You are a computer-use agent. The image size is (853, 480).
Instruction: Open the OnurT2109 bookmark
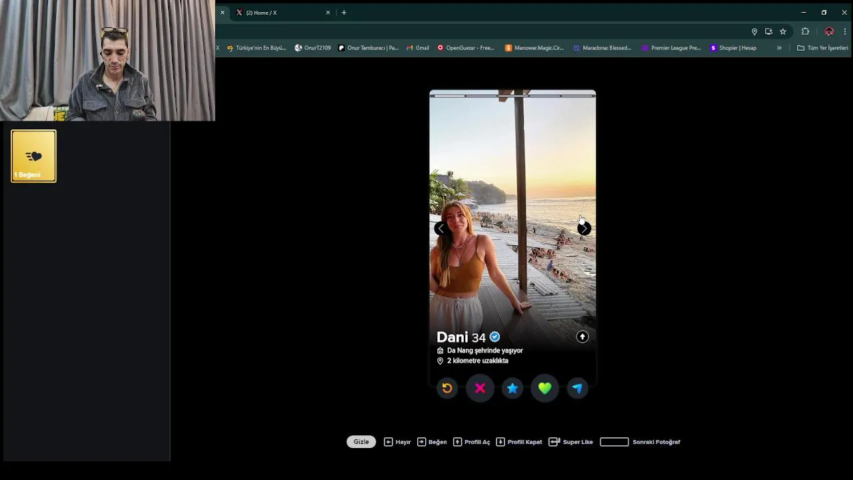click(313, 48)
